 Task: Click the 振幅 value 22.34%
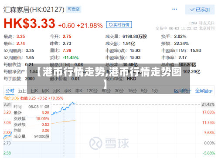click(181, 44)
